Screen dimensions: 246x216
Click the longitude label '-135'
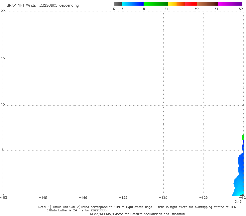(x=123, y=198)
